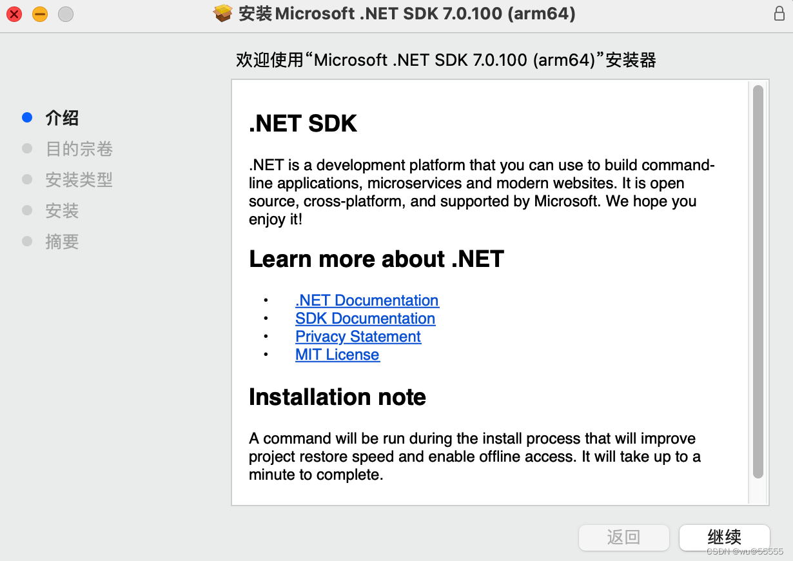Select the 目的宗卷 step in the sidebar

pos(79,149)
